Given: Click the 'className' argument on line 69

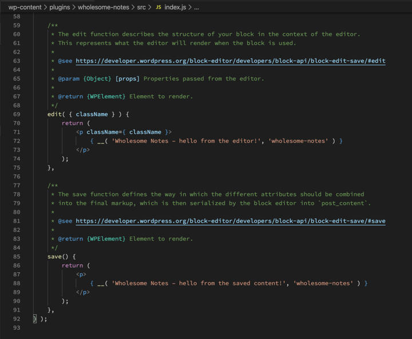Looking at the screenshot, I should [92, 114].
